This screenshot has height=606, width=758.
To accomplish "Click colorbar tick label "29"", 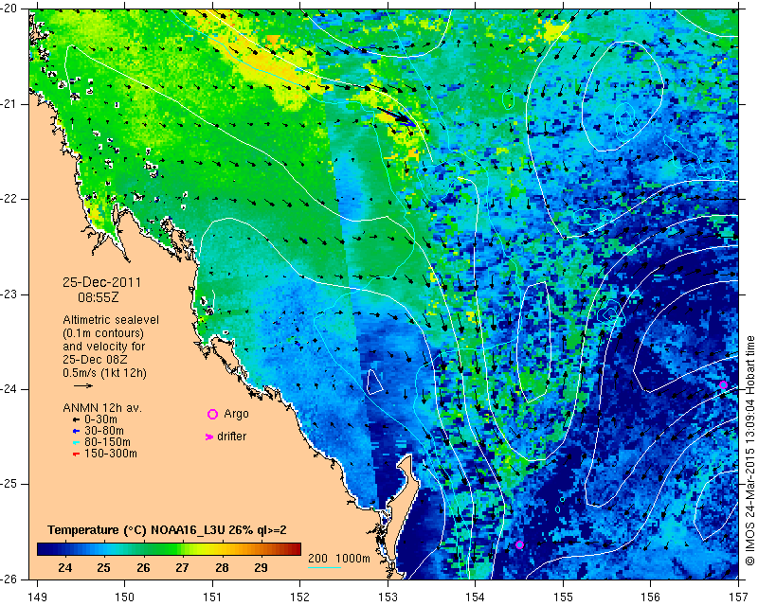I will 262,568.
